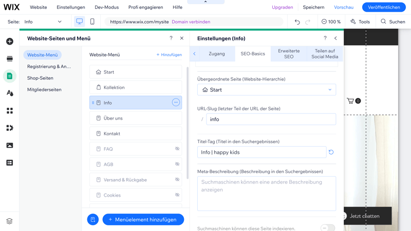Image resolution: width=411 pixels, height=231 pixels.
Task: Open the Dev-Modus menu
Action: (106, 7)
